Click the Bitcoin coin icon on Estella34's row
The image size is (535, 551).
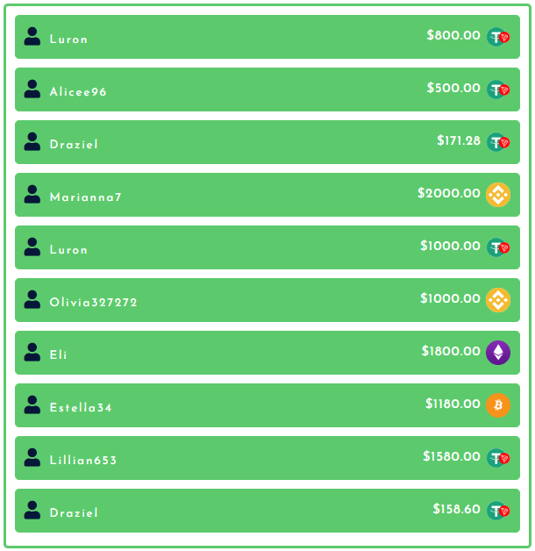click(x=498, y=405)
